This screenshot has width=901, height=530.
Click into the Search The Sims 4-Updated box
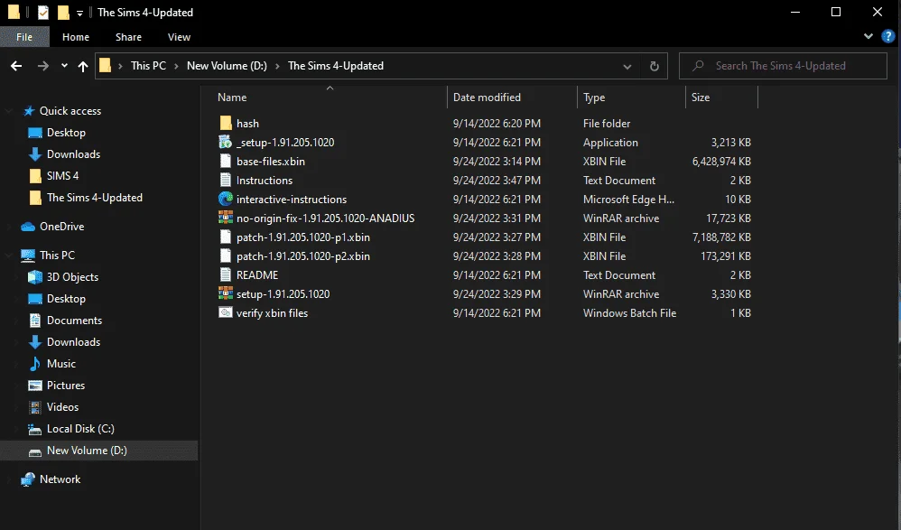[x=783, y=66]
